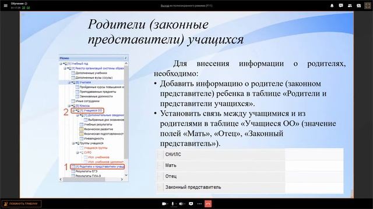Collapse the Учащиеся ОО tree node
Viewport: 373px width, 209px height.
tap(73, 111)
